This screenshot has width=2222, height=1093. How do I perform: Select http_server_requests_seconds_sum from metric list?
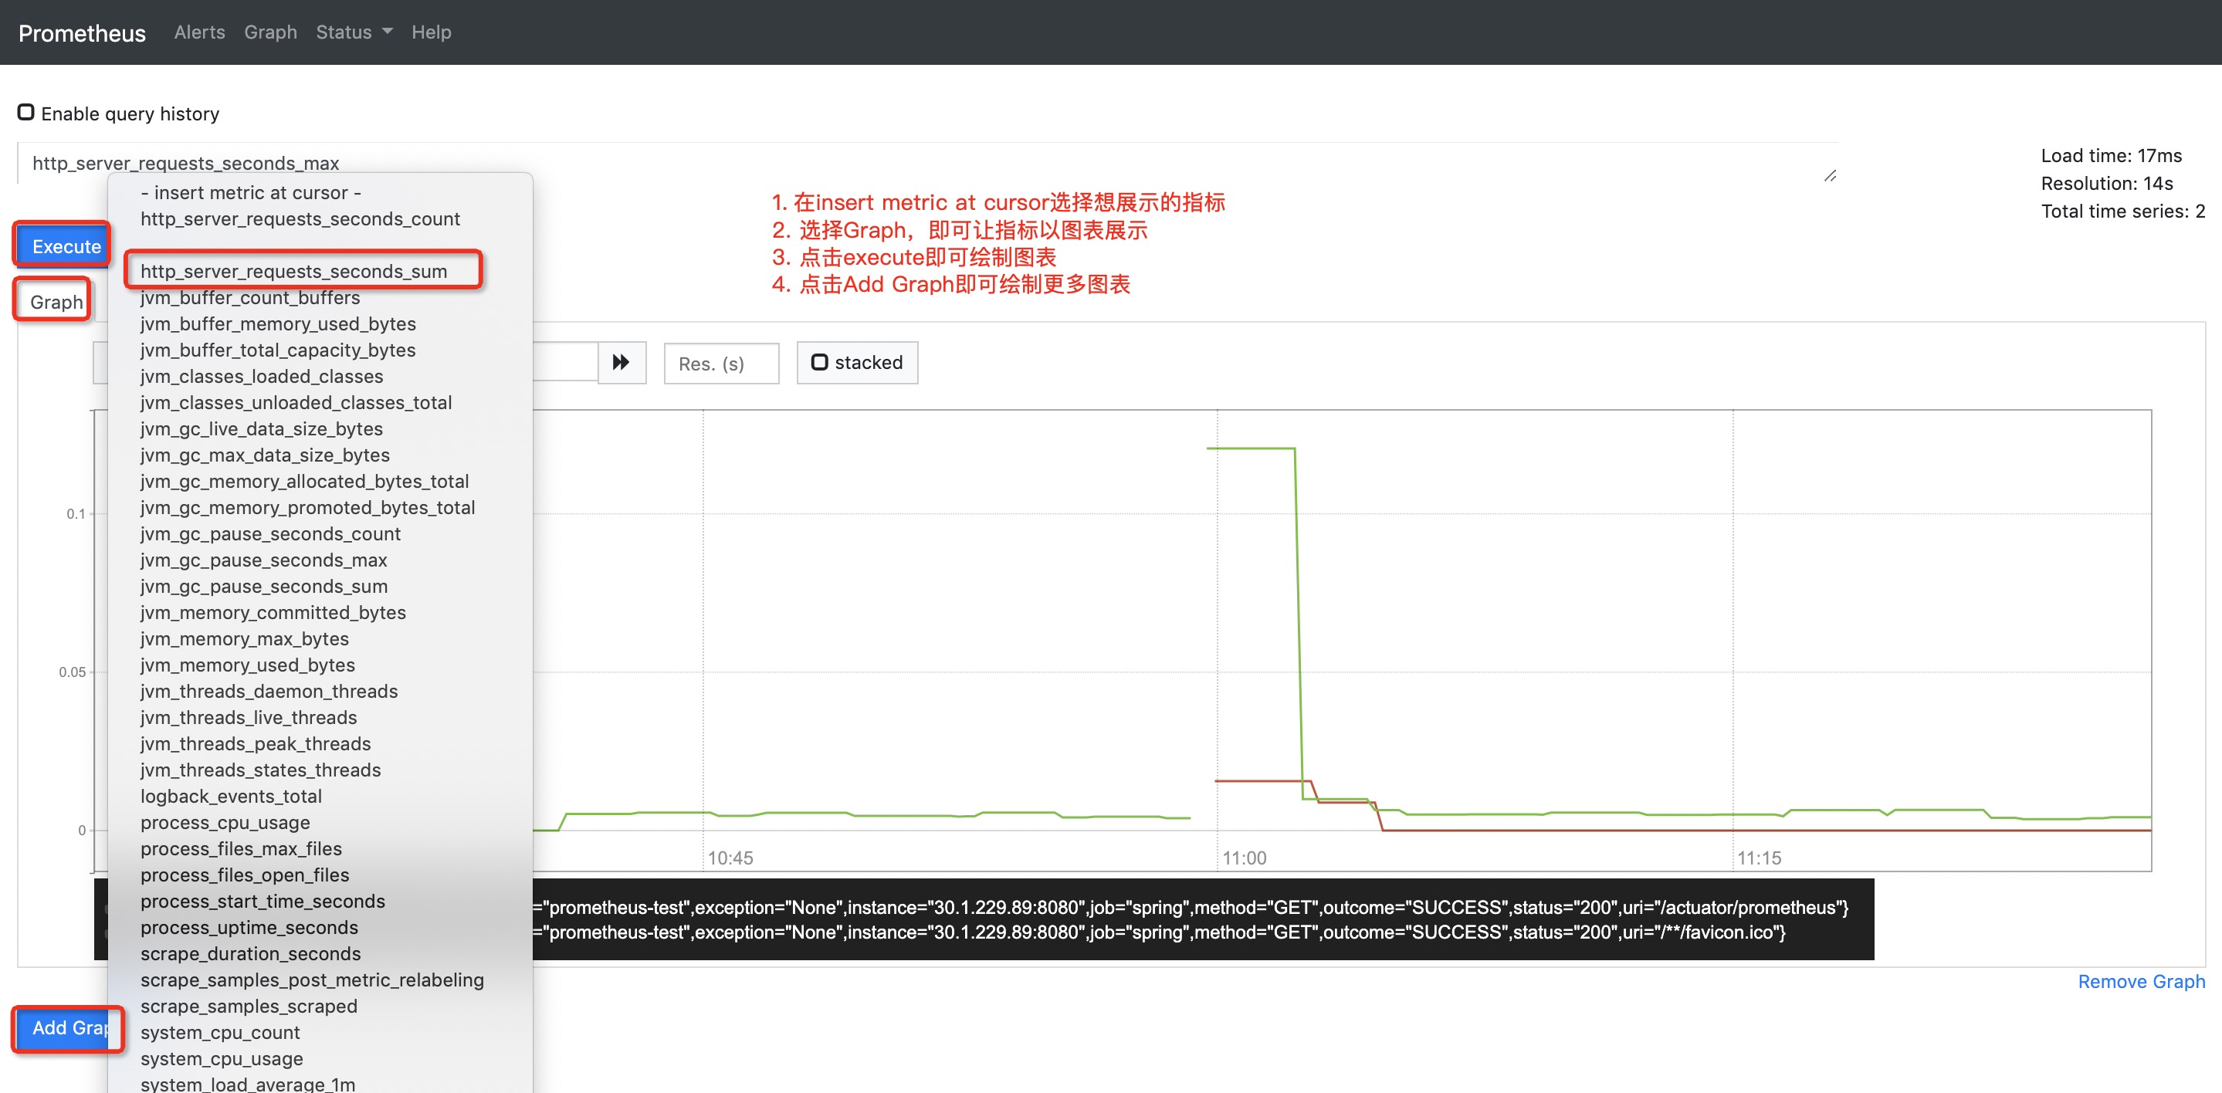coord(293,271)
